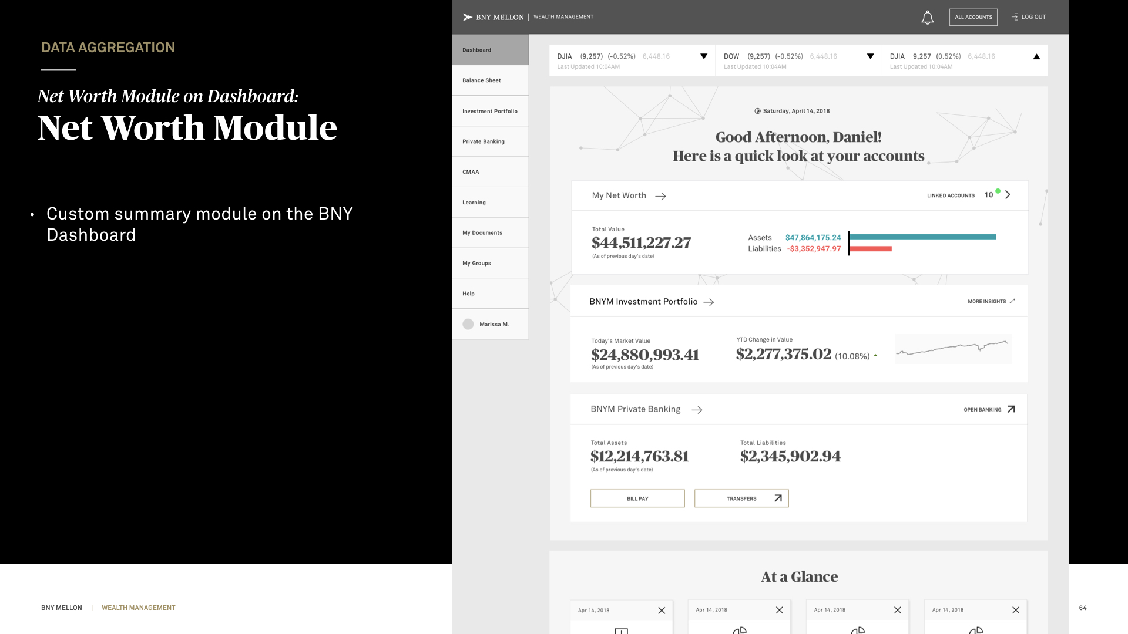
Task: Open My Documents sidebar item
Action: 491,233
